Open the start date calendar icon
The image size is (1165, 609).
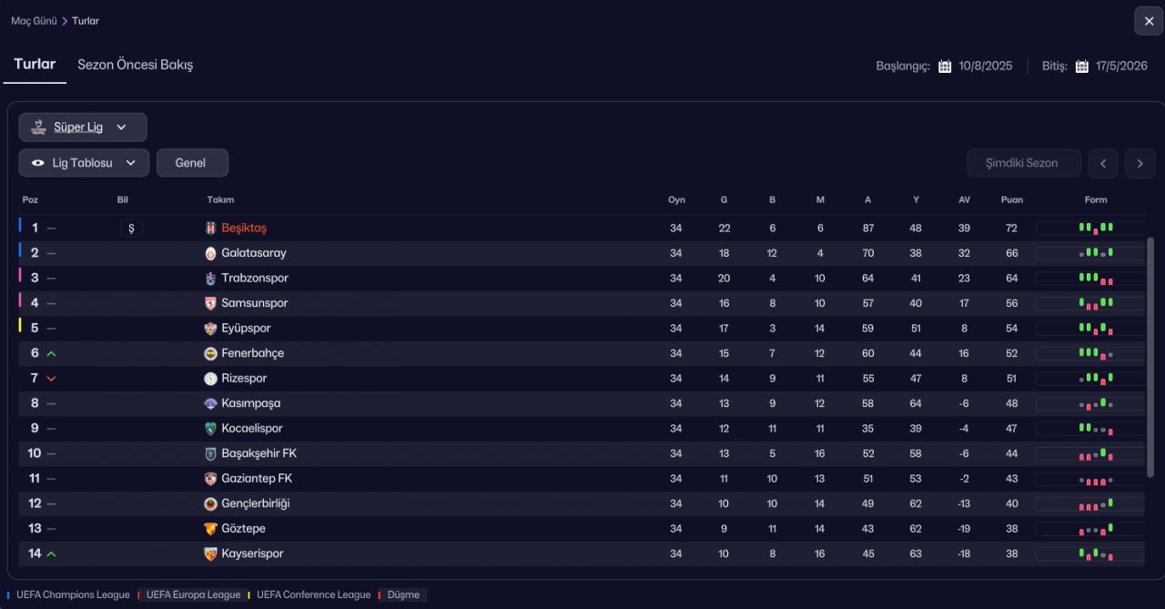945,66
